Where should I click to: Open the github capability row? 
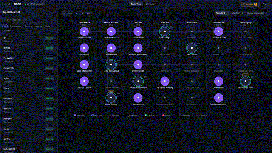click(x=29, y=49)
